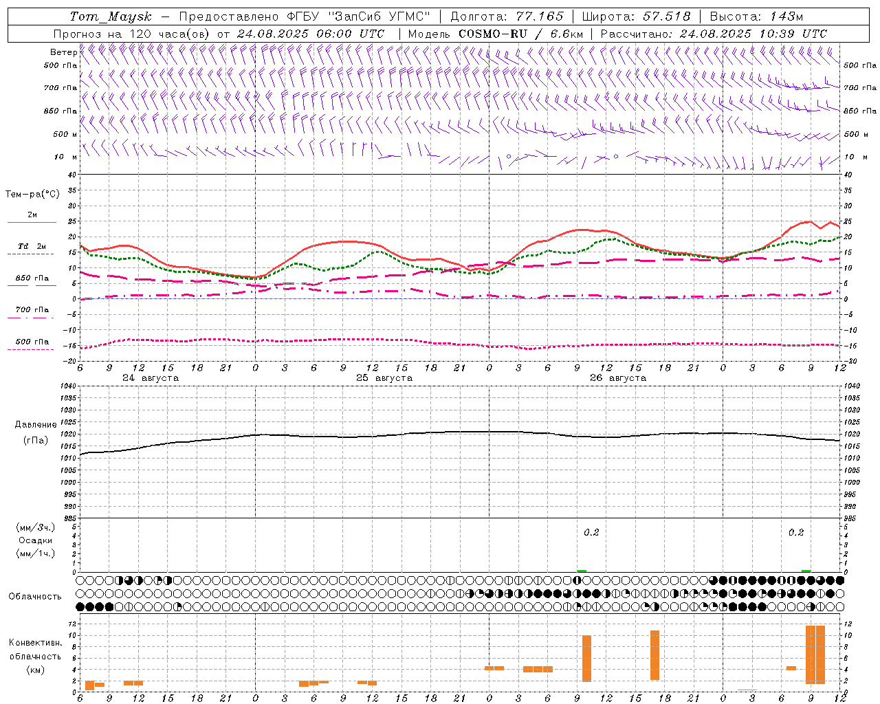Click the model name COSMO-RU
880x704 pixels.
coord(493,34)
